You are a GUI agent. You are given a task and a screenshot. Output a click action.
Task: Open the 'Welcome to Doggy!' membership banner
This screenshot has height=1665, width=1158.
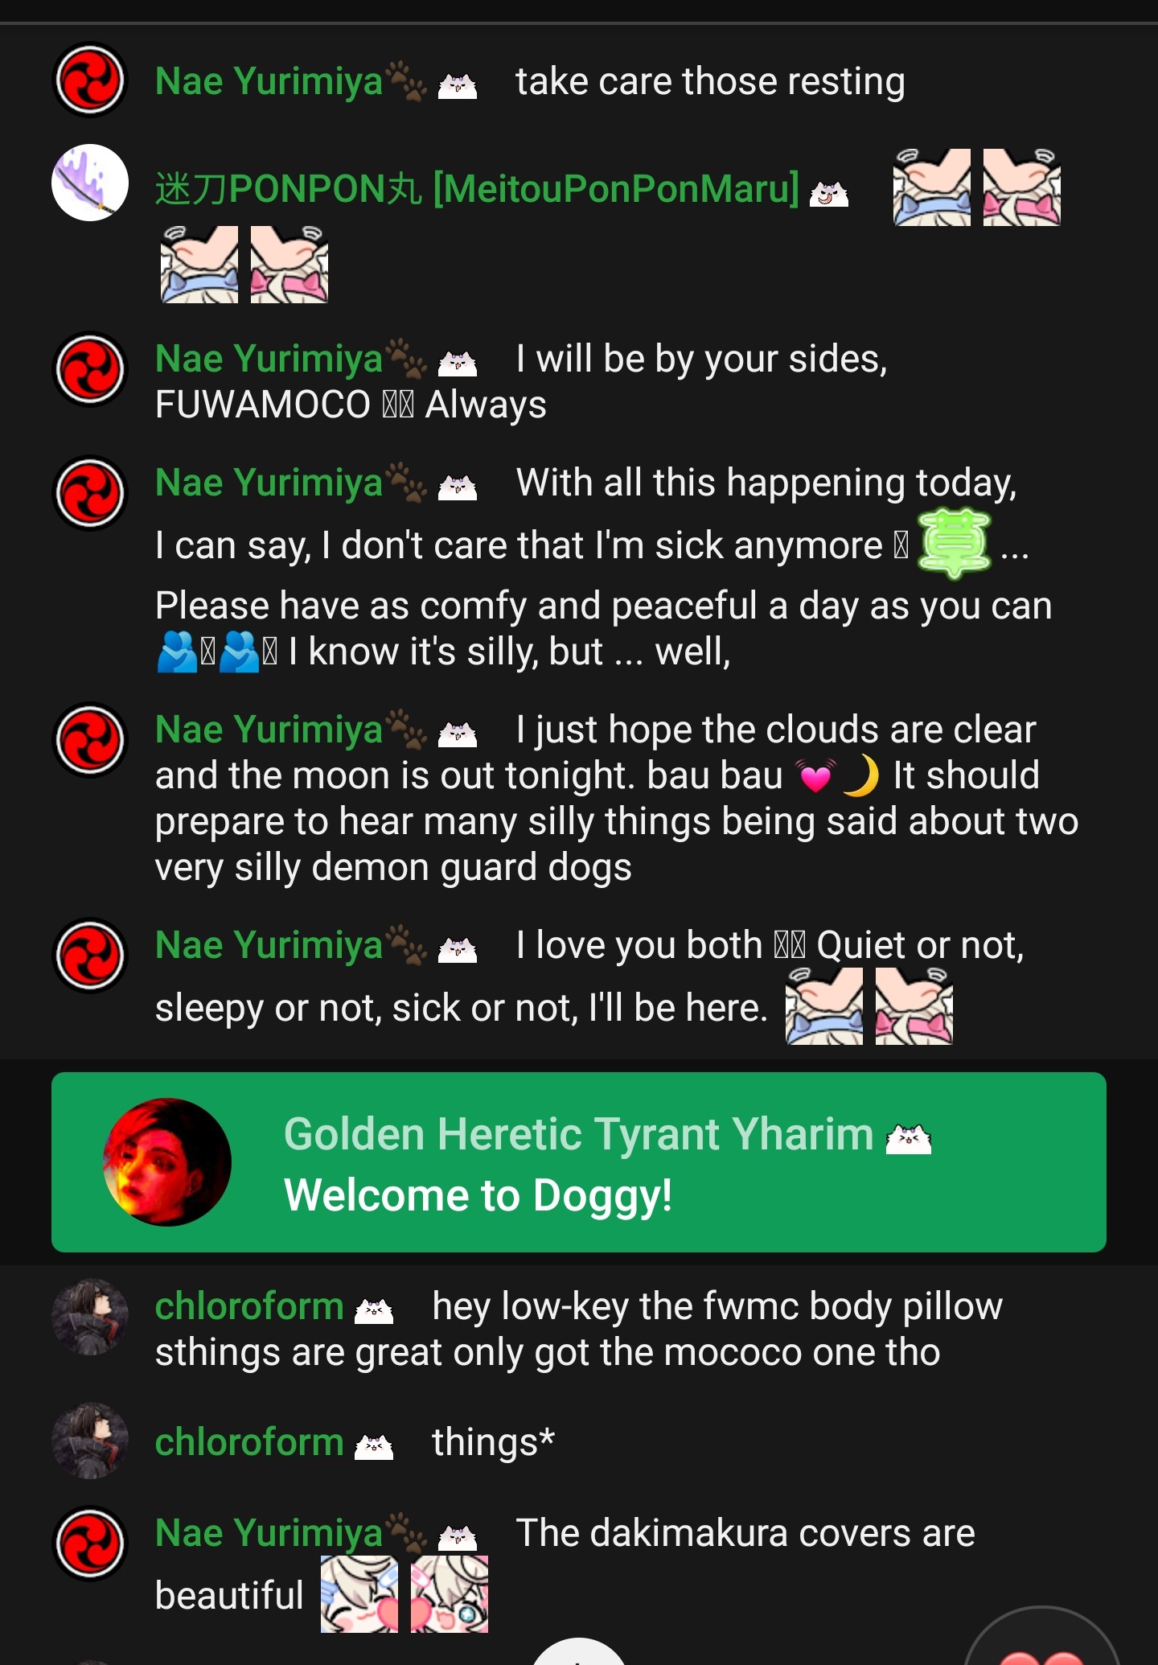click(x=579, y=1161)
